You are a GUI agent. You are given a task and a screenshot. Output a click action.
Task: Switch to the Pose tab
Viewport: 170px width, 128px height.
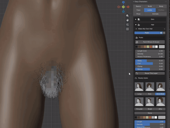coord(138,14)
